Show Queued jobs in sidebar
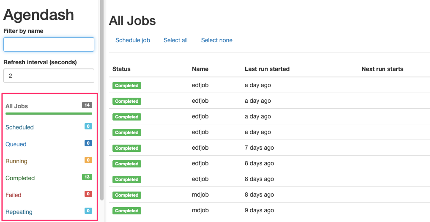430x222 pixels. (16, 144)
